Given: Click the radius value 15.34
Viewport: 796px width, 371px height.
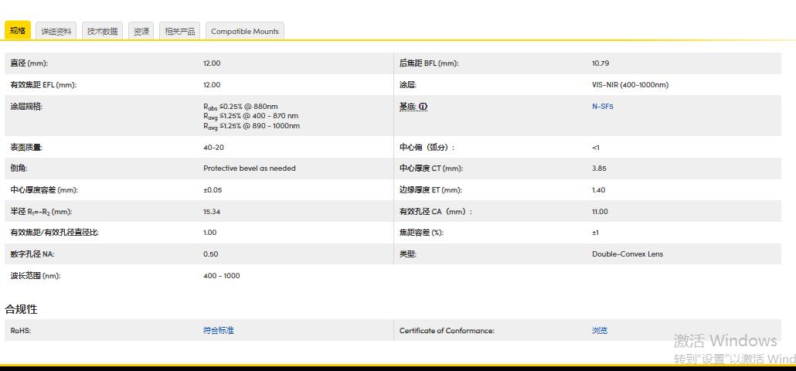Looking at the screenshot, I should (211, 212).
